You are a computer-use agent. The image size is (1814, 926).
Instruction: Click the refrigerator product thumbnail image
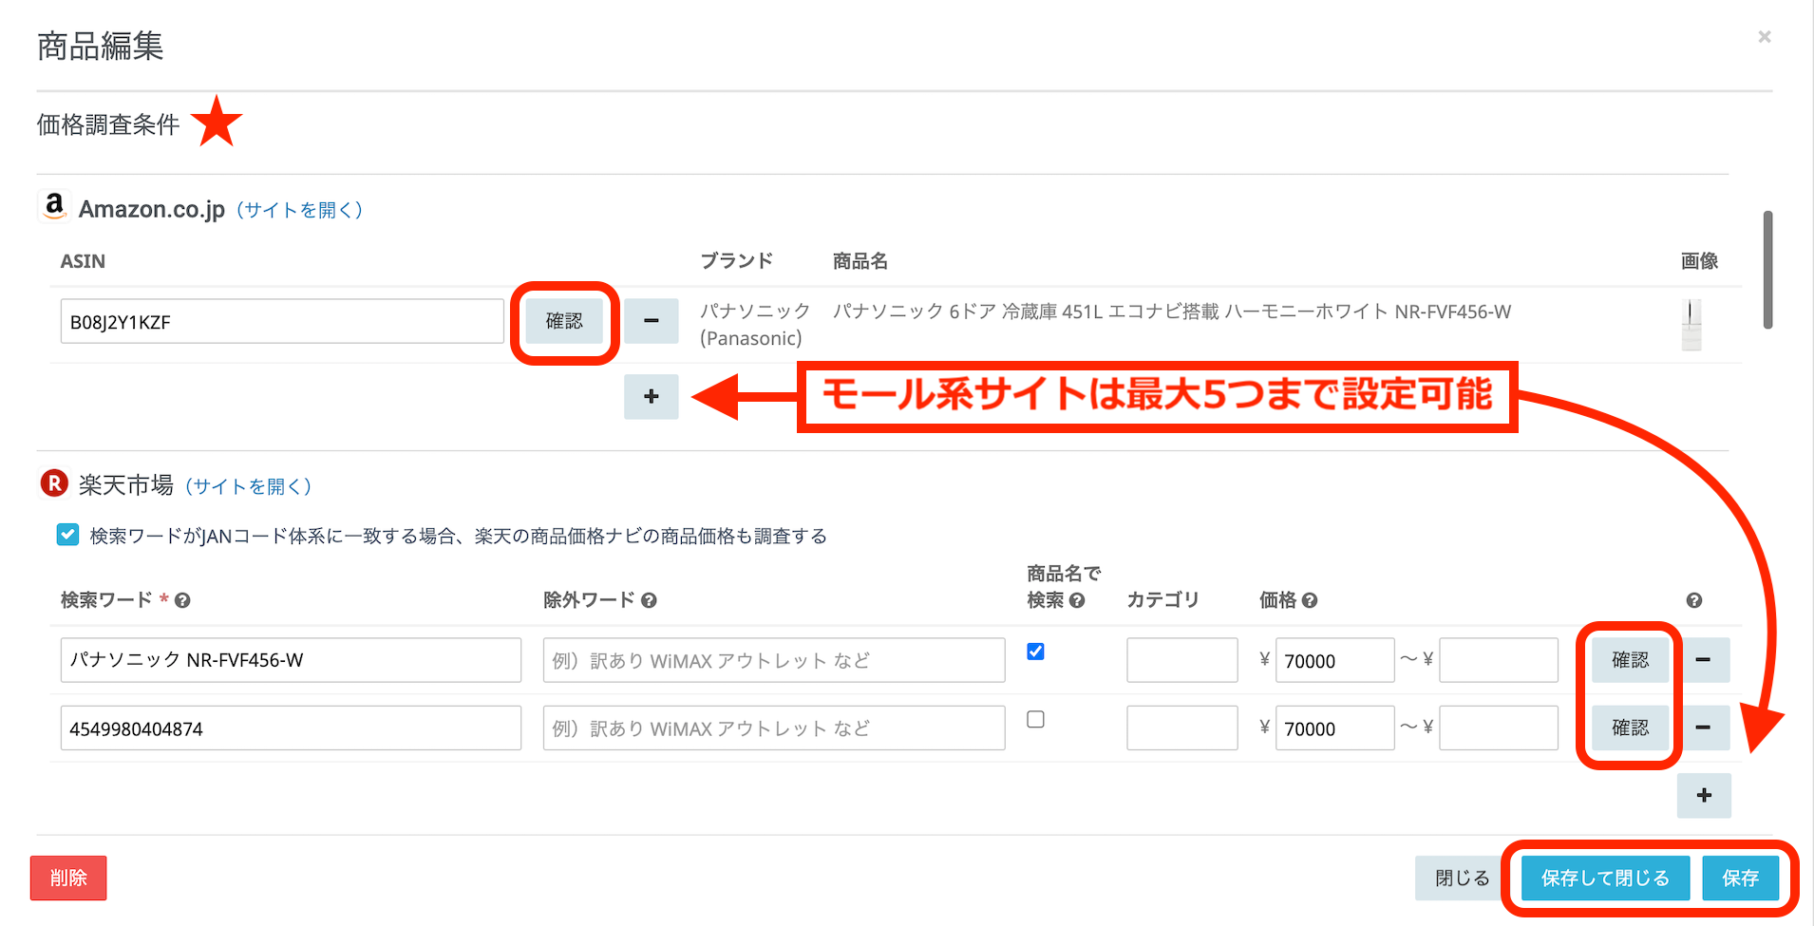click(x=1691, y=324)
